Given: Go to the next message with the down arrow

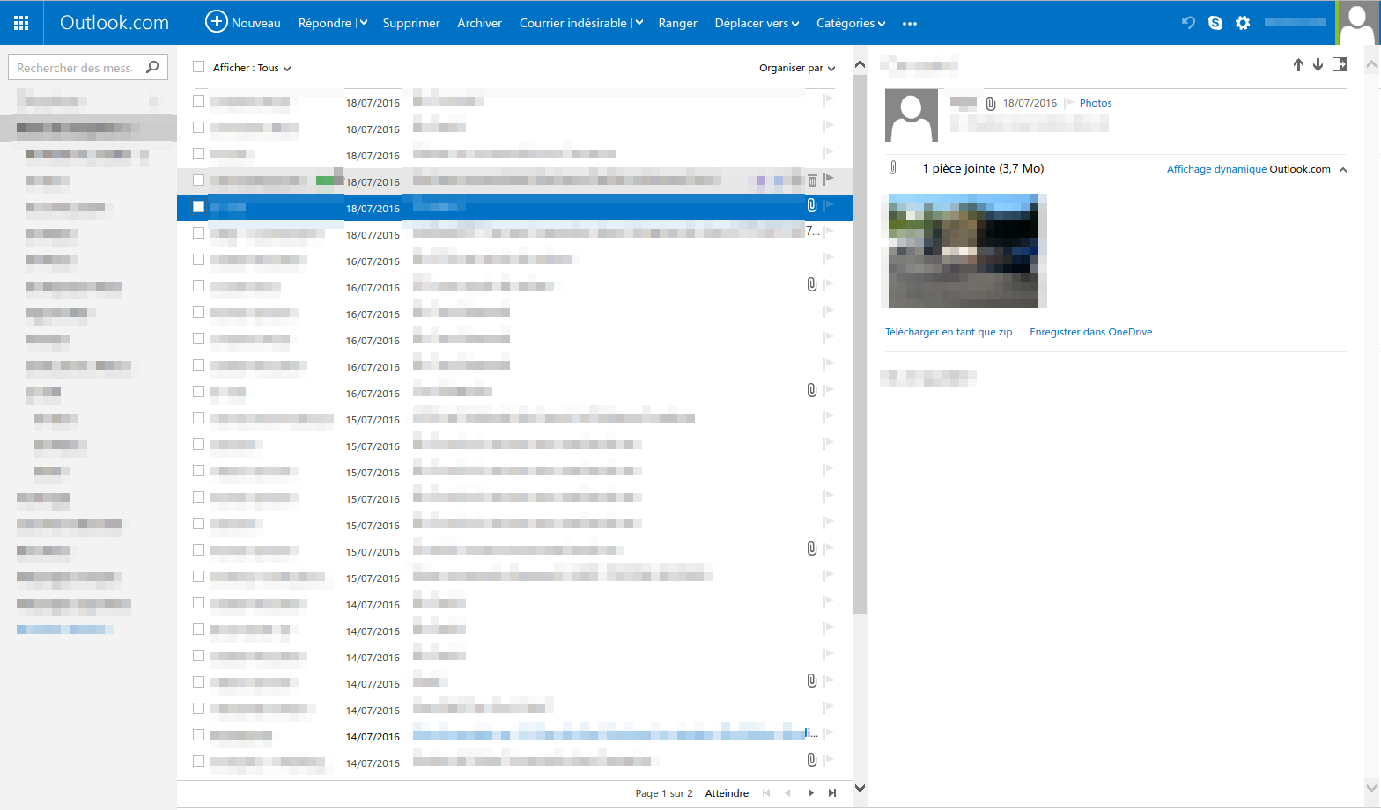Looking at the screenshot, I should click(x=1318, y=64).
